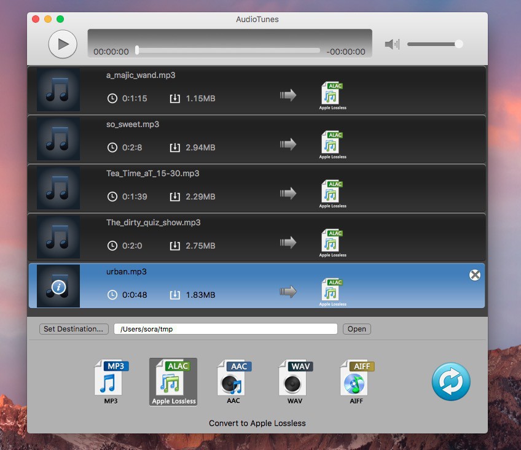The image size is (521, 450).
Task: Click the conversion arrow for Tea_Time_aT_15-30.mp3
Action: pyautogui.click(x=288, y=193)
